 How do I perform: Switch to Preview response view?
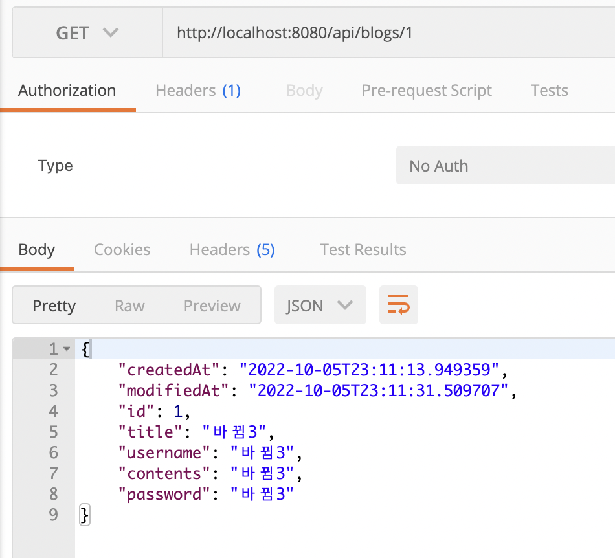click(x=212, y=306)
